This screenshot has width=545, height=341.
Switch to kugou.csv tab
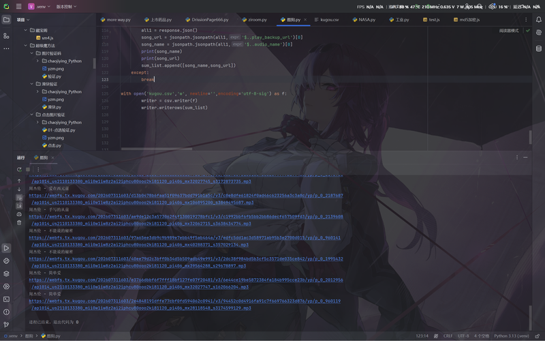[327, 20]
